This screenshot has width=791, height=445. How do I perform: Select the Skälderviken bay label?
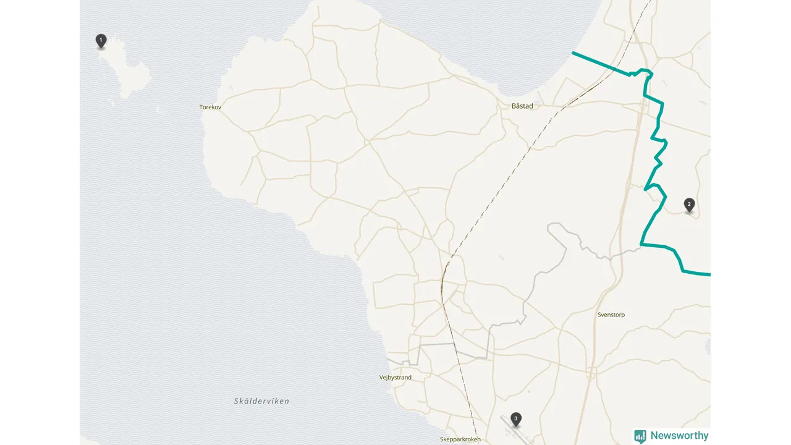tap(261, 401)
